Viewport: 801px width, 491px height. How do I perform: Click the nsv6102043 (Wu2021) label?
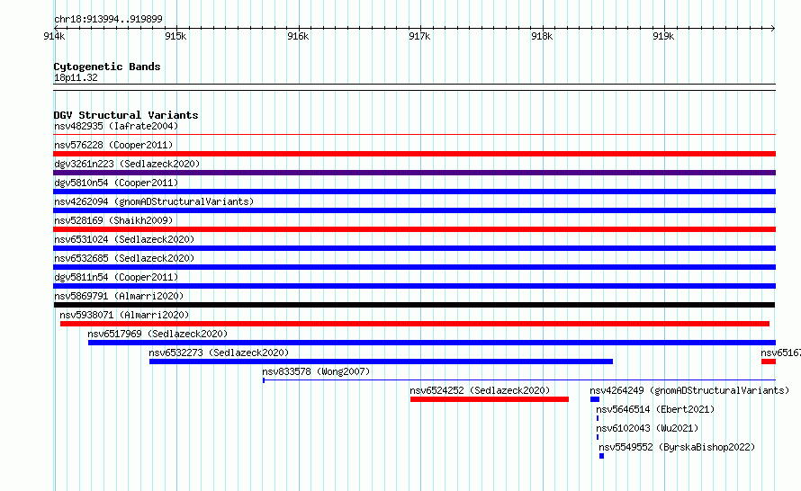coord(647,428)
